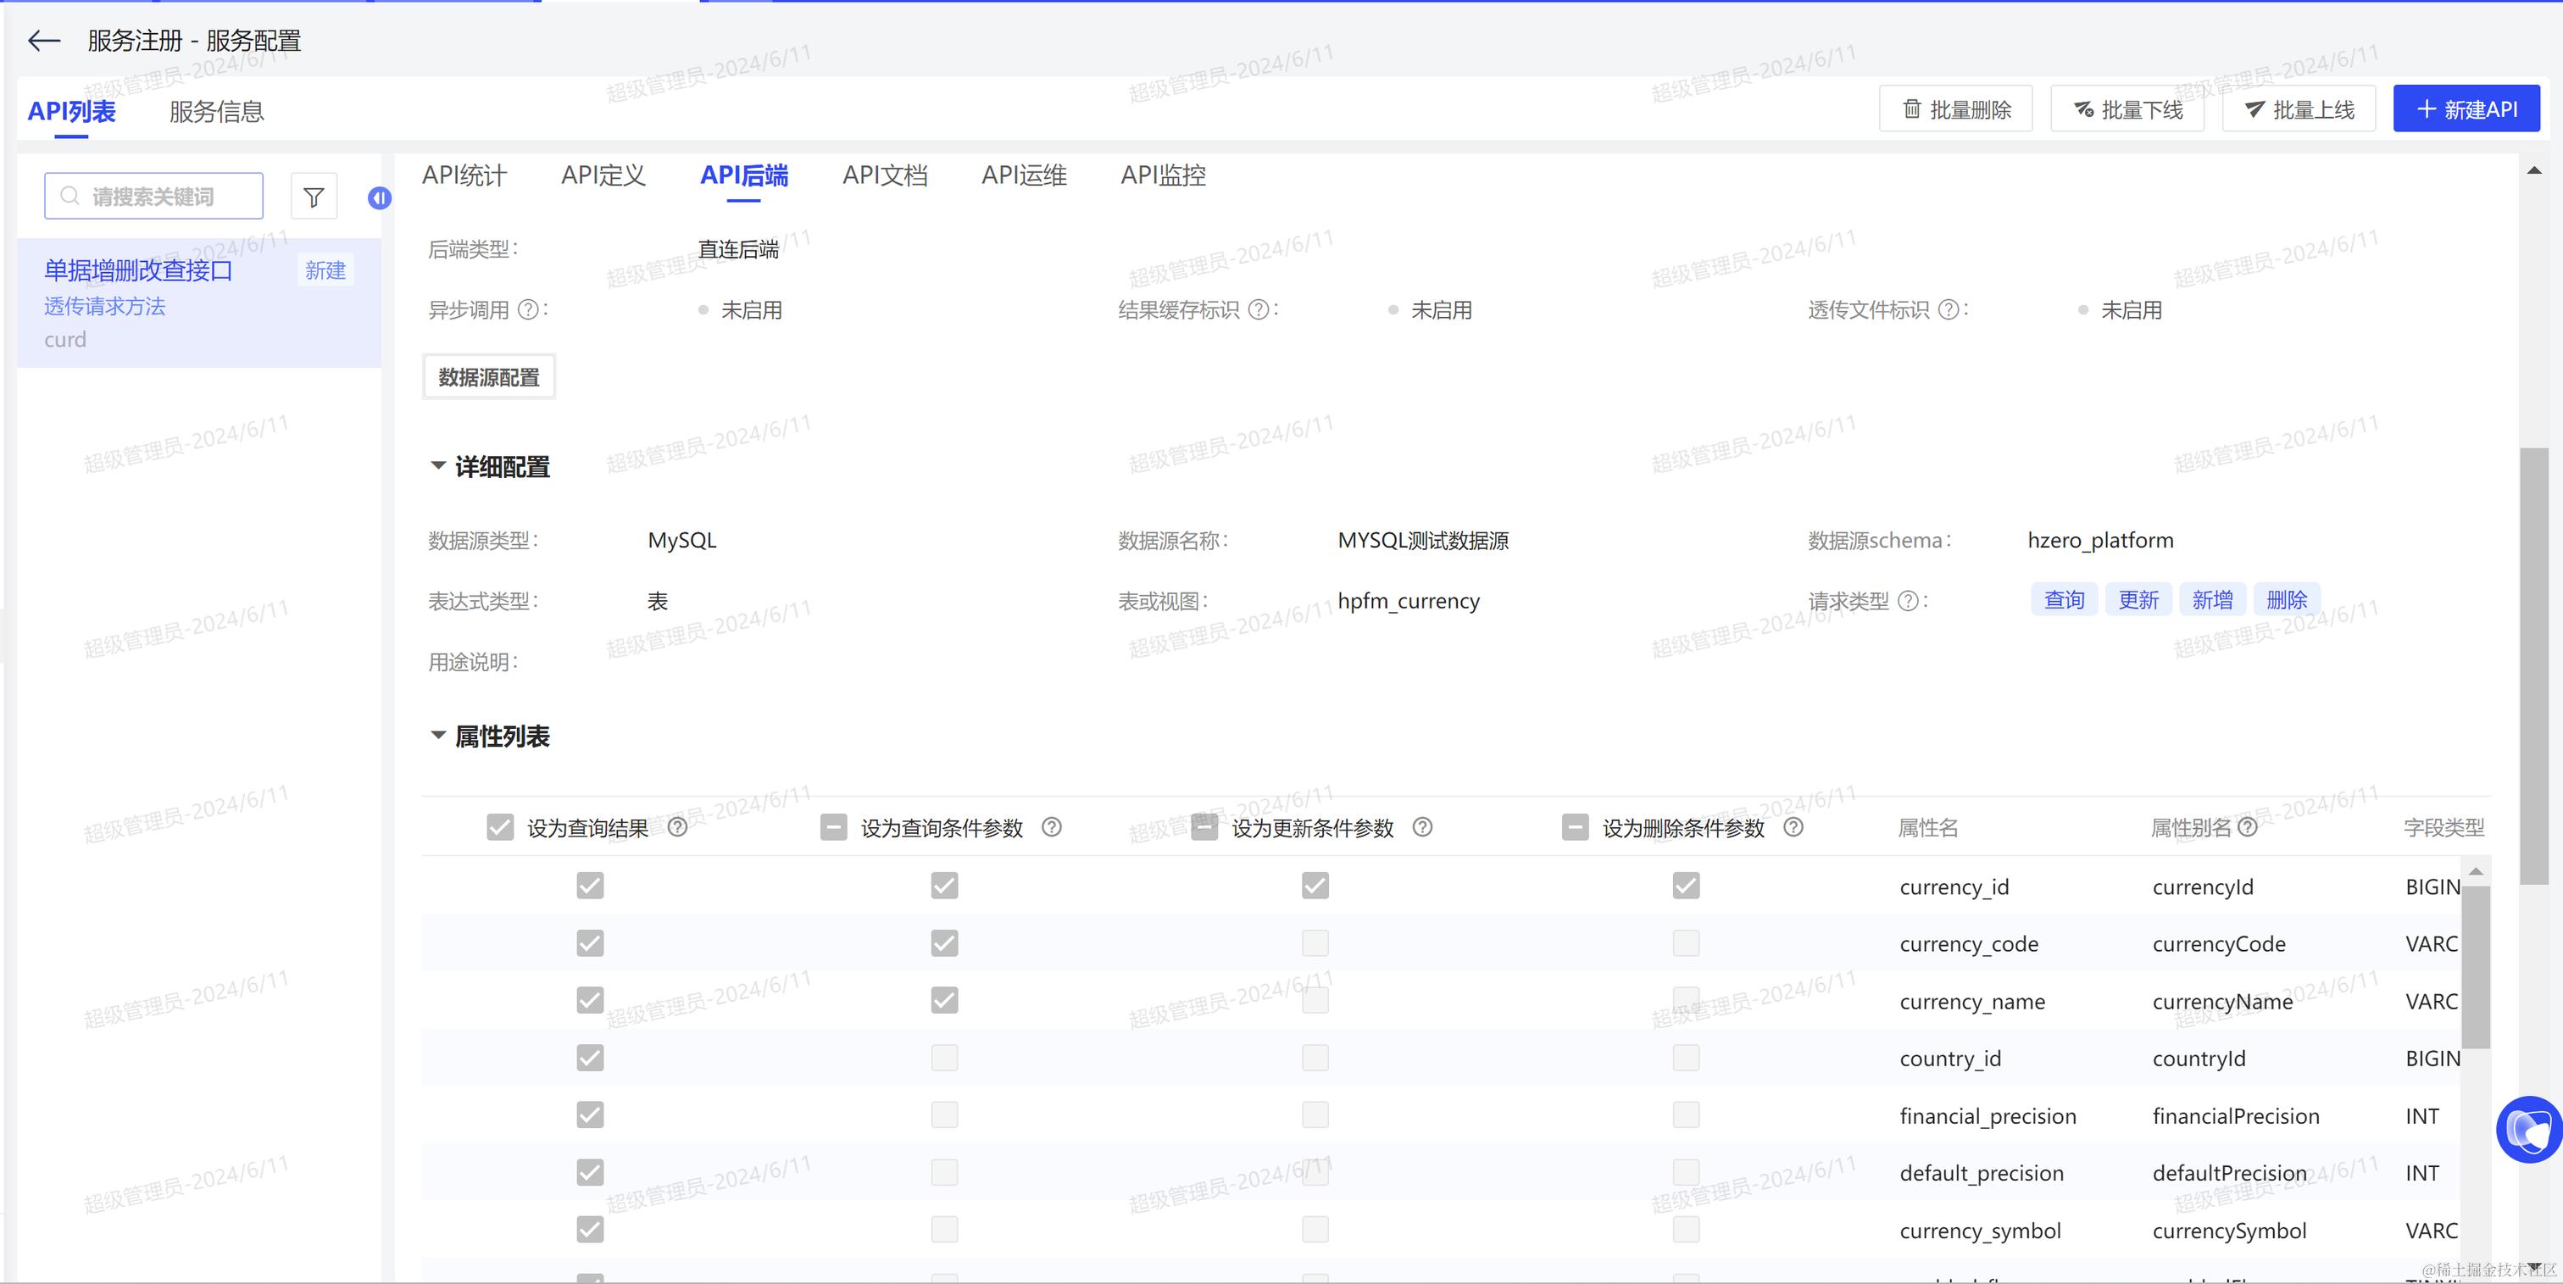Viewport: 2563px width, 1284px height.
Task: Click the 数据源配置 button
Action: pos(488,377)
